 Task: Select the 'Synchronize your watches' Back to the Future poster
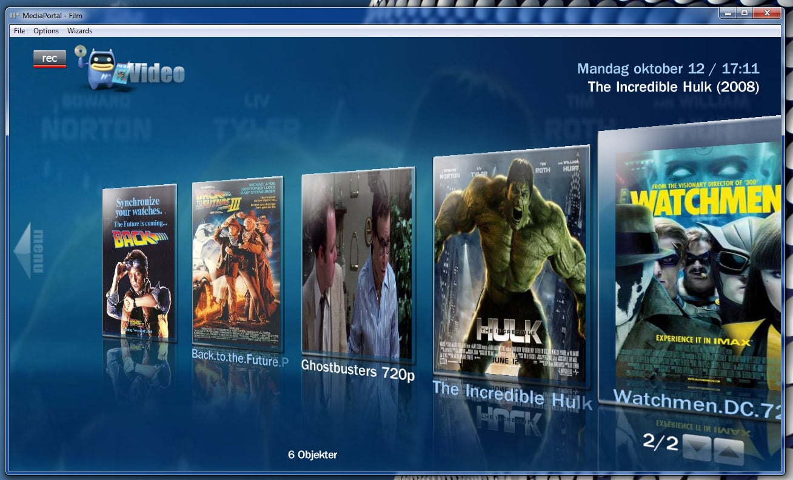139,263
